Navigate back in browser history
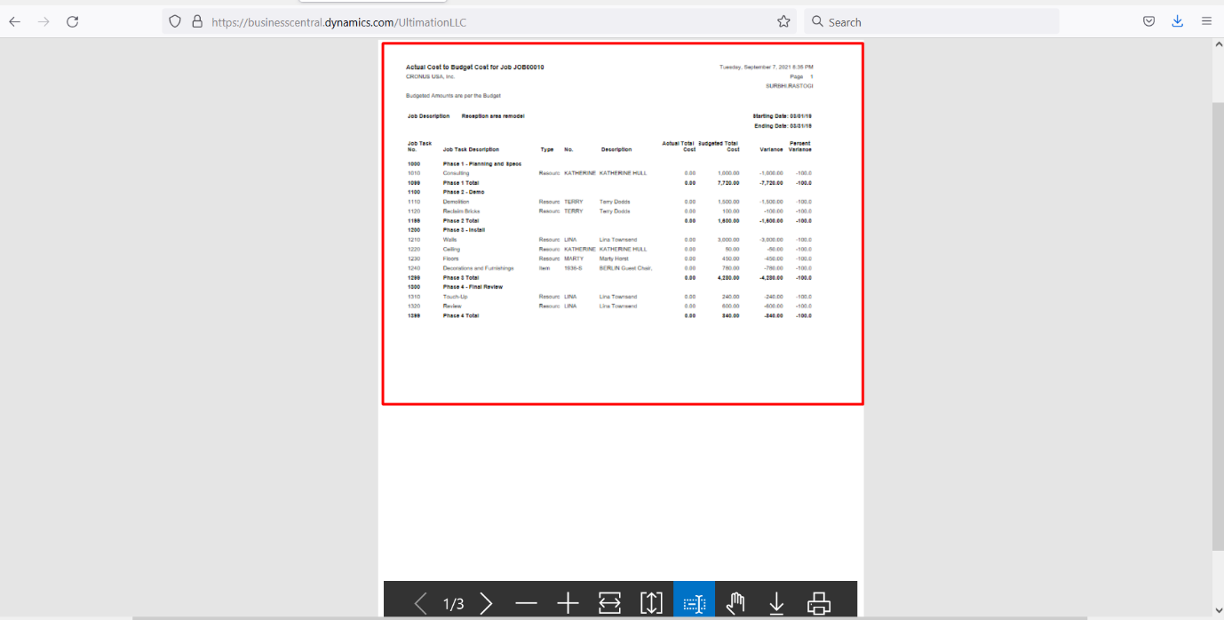The image size is (1224, 620). point(14,21)
